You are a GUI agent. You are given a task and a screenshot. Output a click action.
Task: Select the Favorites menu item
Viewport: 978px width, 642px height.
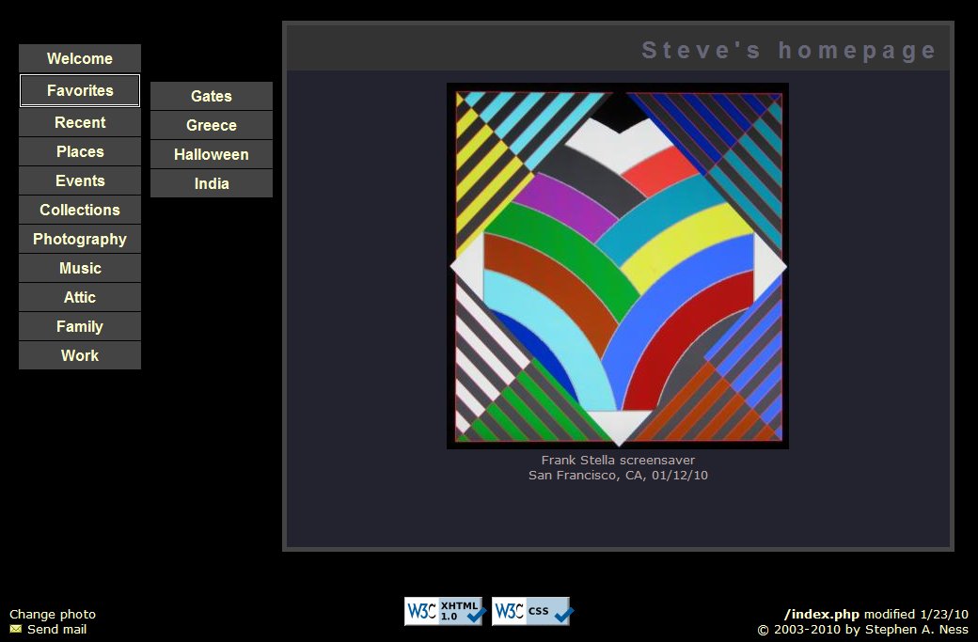pos(80,91)
